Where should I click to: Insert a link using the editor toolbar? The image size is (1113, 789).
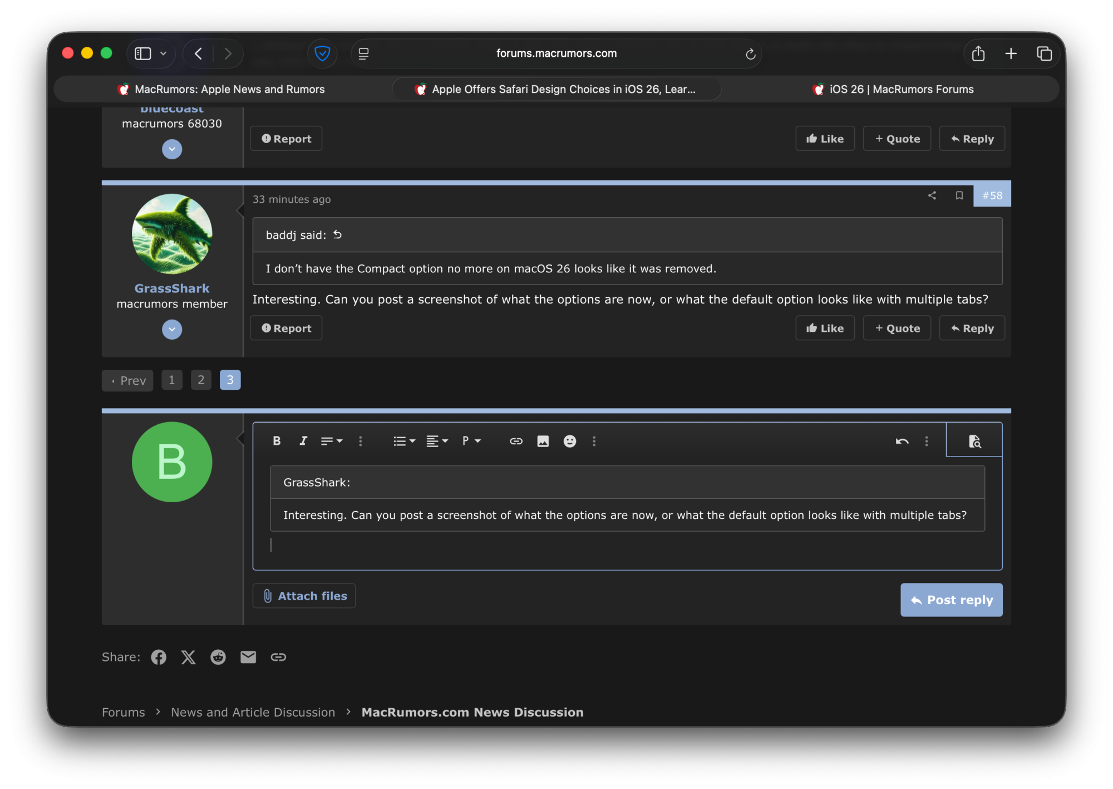(516, 441)
